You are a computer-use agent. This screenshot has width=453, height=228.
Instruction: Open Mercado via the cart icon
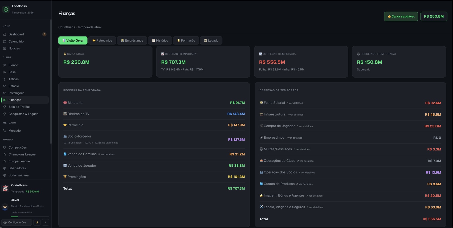tap(5, 131)
